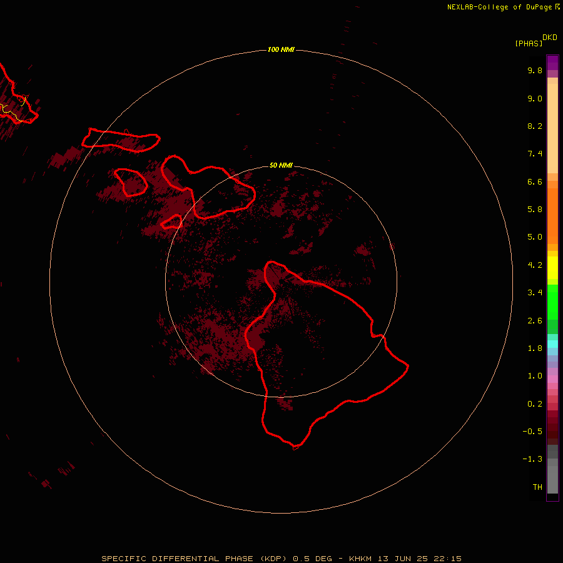Click the purple swatch atop the color bar
563x563 pixels.
tap(552, 63)
